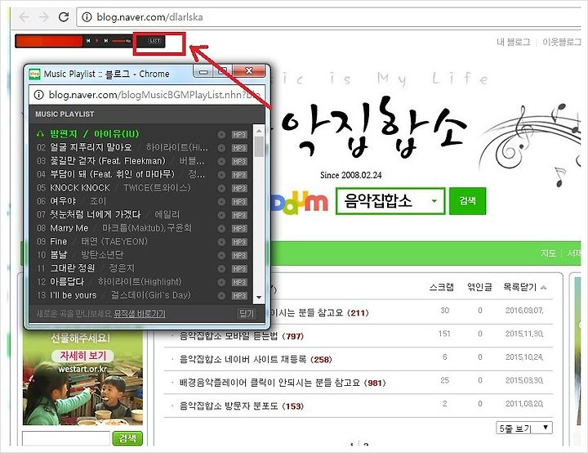The width and height of the screenshot is (588, 453).
Task: Click the circle icon on Fine row
Action: 221,242
